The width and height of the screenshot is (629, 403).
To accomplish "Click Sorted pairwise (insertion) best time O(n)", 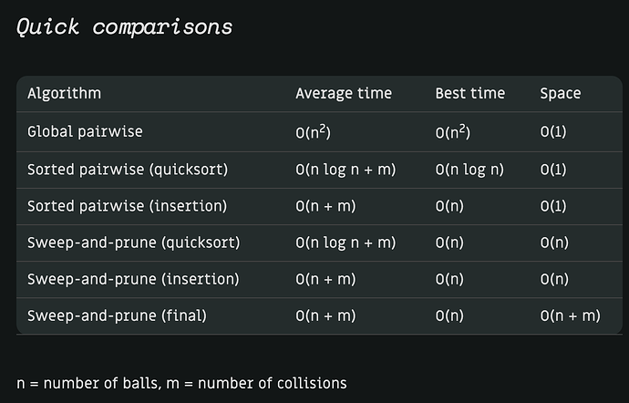I will click(x=449, y=206).
